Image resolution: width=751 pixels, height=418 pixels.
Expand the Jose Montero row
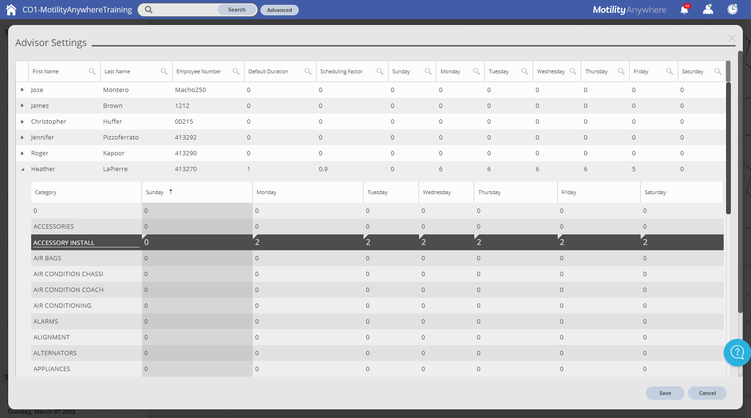[22, 90]
